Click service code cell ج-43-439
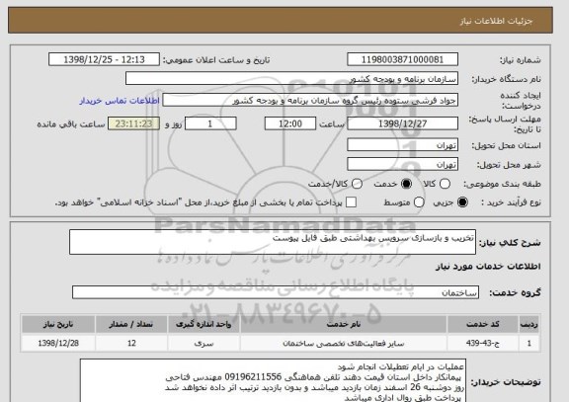This screenshot has height=402, width=569. pos(483,343)
